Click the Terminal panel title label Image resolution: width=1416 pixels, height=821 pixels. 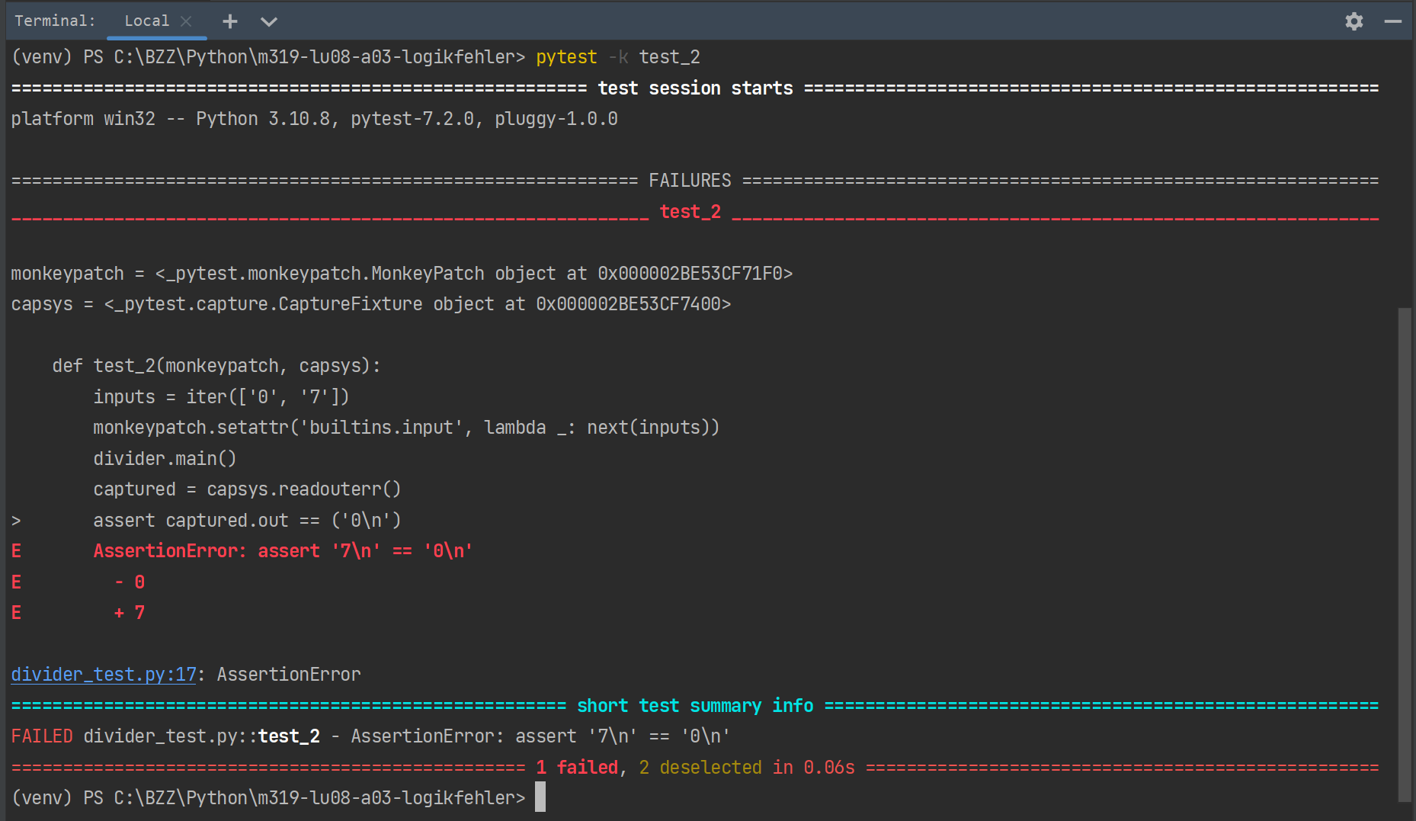(x=55, y=21)
